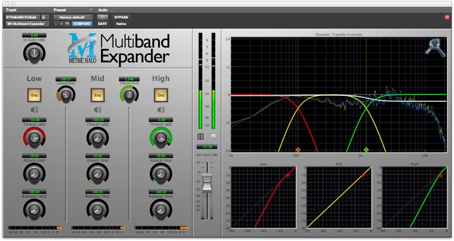Viewport: 454px width, 241px height.
Task: Solo the Mid band speaker icon
Action: [x=97, y=109]
